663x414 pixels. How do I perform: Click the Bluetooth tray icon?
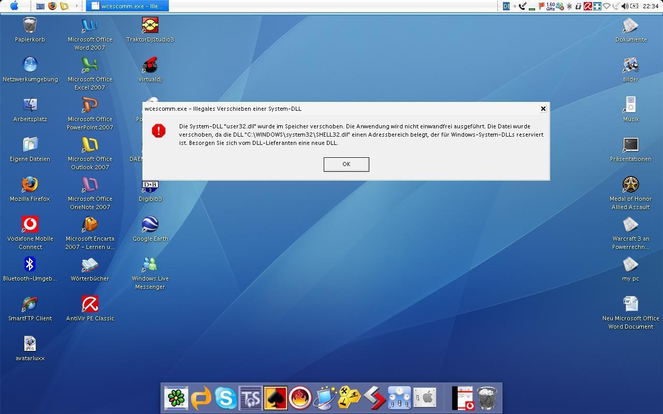569,6
